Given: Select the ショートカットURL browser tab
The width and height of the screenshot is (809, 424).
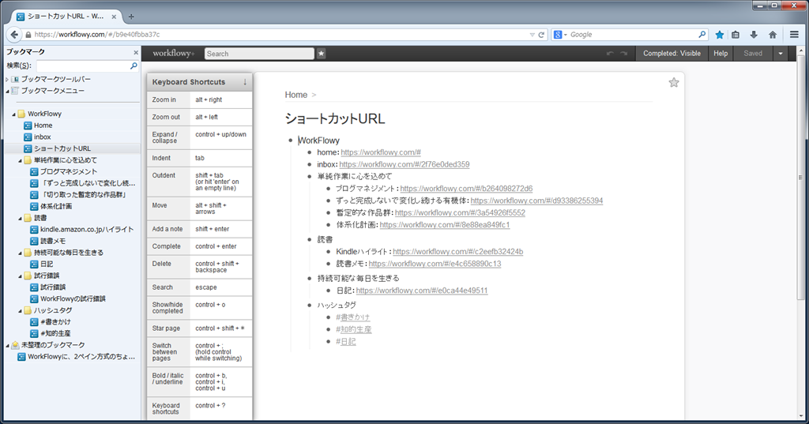Looking at the screenshot, I should (x=65, y=17).
